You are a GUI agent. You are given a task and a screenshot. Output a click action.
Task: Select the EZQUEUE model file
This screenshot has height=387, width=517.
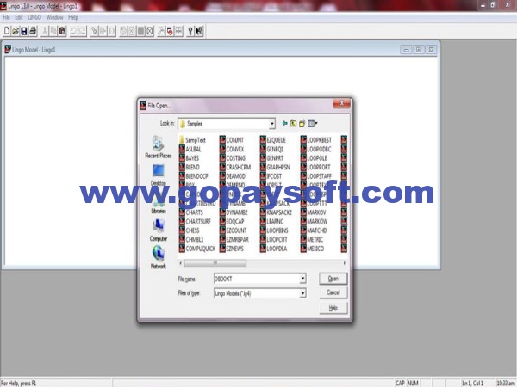click(273, 140)
